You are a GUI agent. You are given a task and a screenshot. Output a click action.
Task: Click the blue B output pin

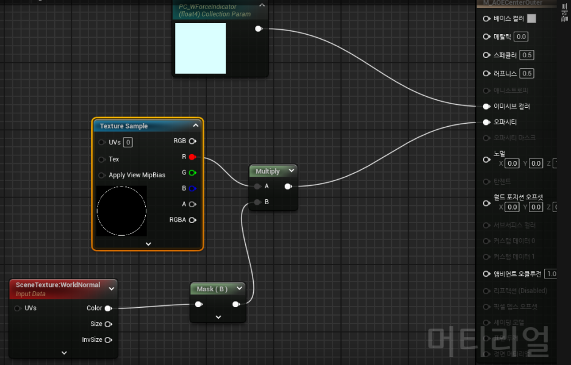tap(193, 188)
